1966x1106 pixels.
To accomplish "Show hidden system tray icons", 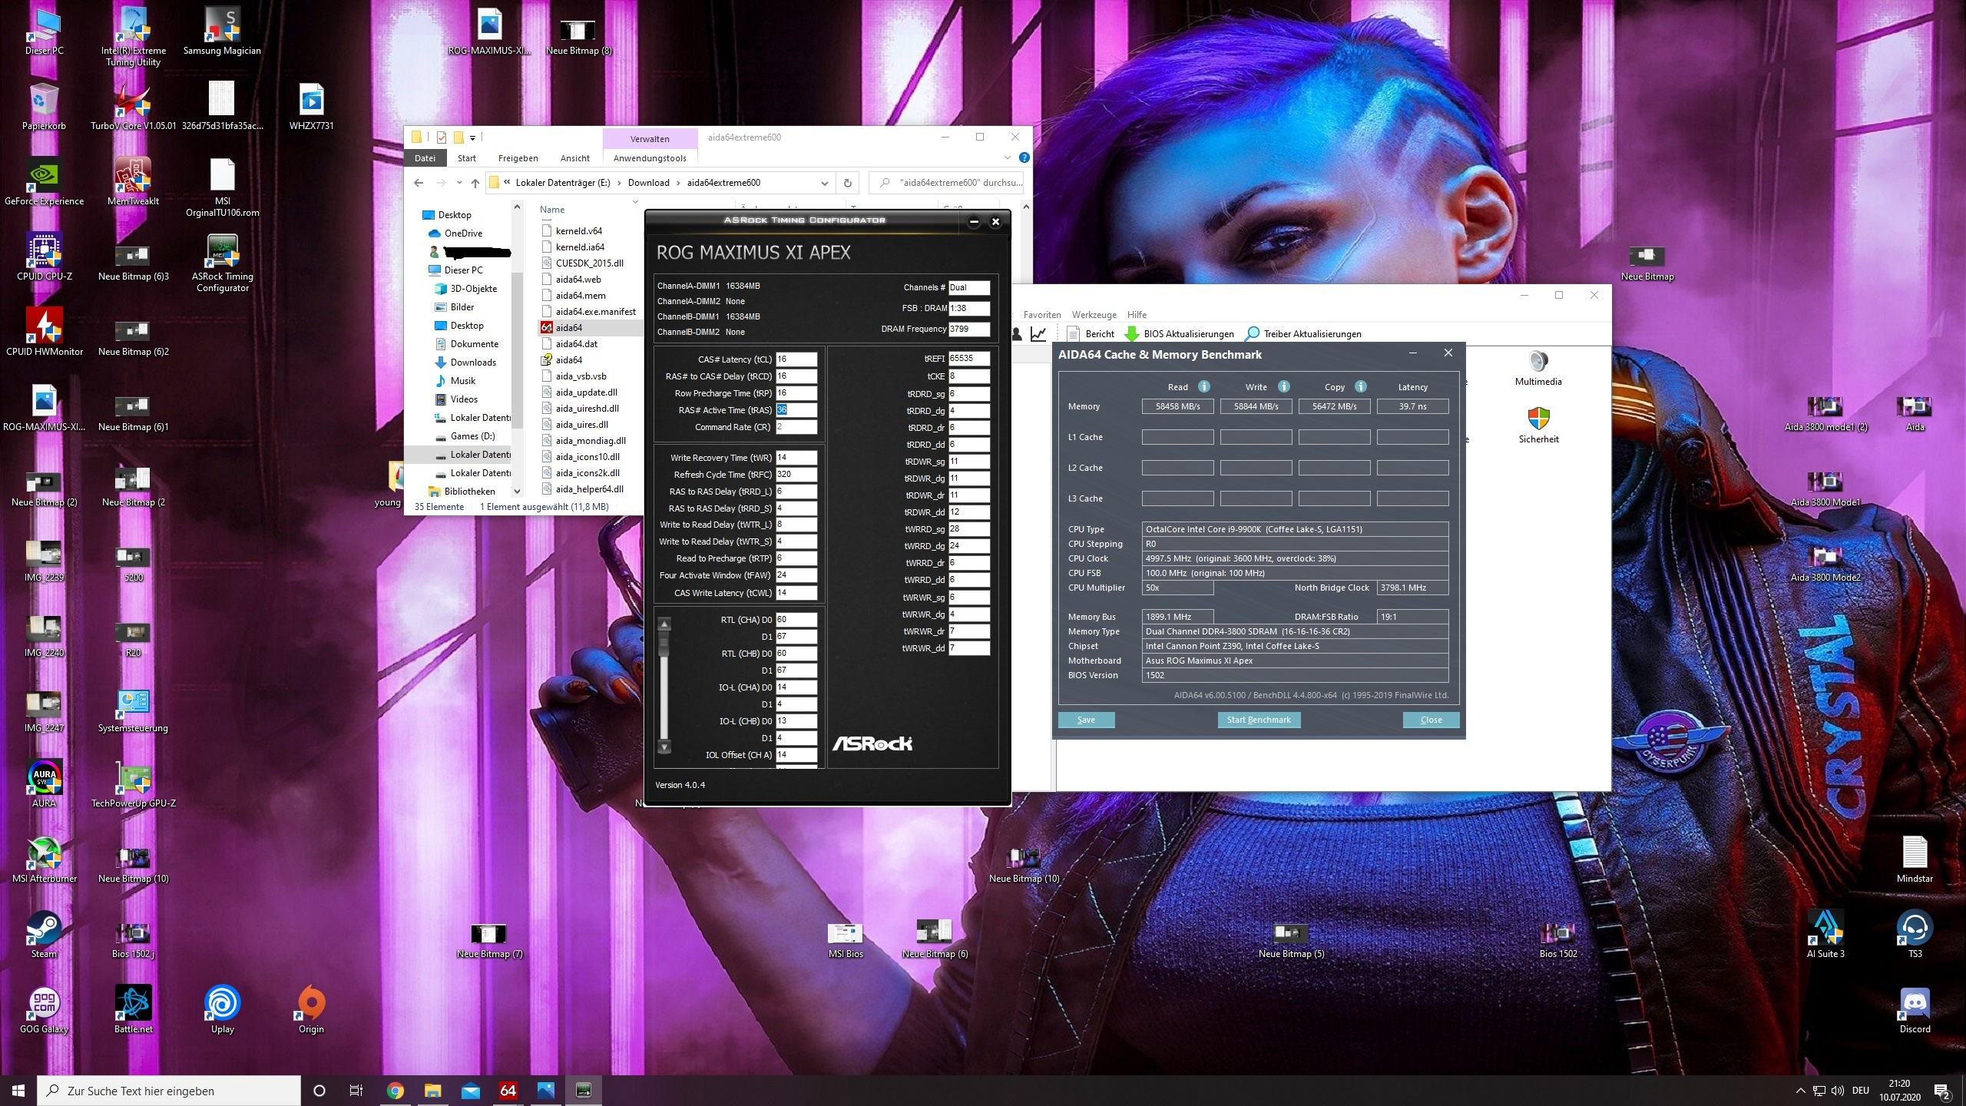I will pyautogui.click(x=1800, y=1091).
